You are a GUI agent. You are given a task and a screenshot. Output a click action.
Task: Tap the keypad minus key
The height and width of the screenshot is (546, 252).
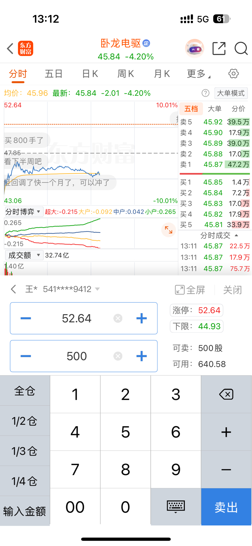point(226,470)
